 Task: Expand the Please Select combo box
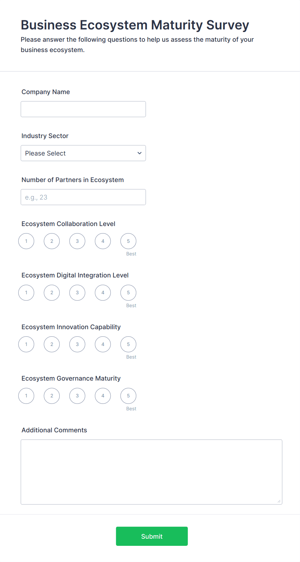[83, 153]
